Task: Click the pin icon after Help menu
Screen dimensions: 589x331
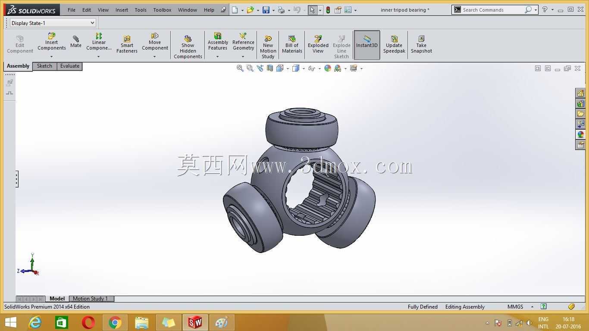Action: pos(223,9)
